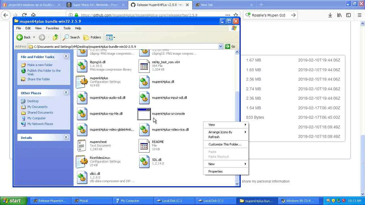Open the Favorites menu
Image resolution: width=365 pixels, height=205 pixels.
coord(52,28)
